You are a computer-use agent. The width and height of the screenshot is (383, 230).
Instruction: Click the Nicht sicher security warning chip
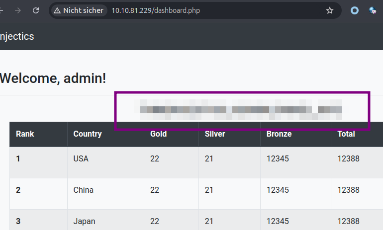point(79,10)
